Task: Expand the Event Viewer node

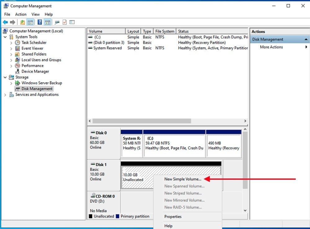Action: pos(11,48)
